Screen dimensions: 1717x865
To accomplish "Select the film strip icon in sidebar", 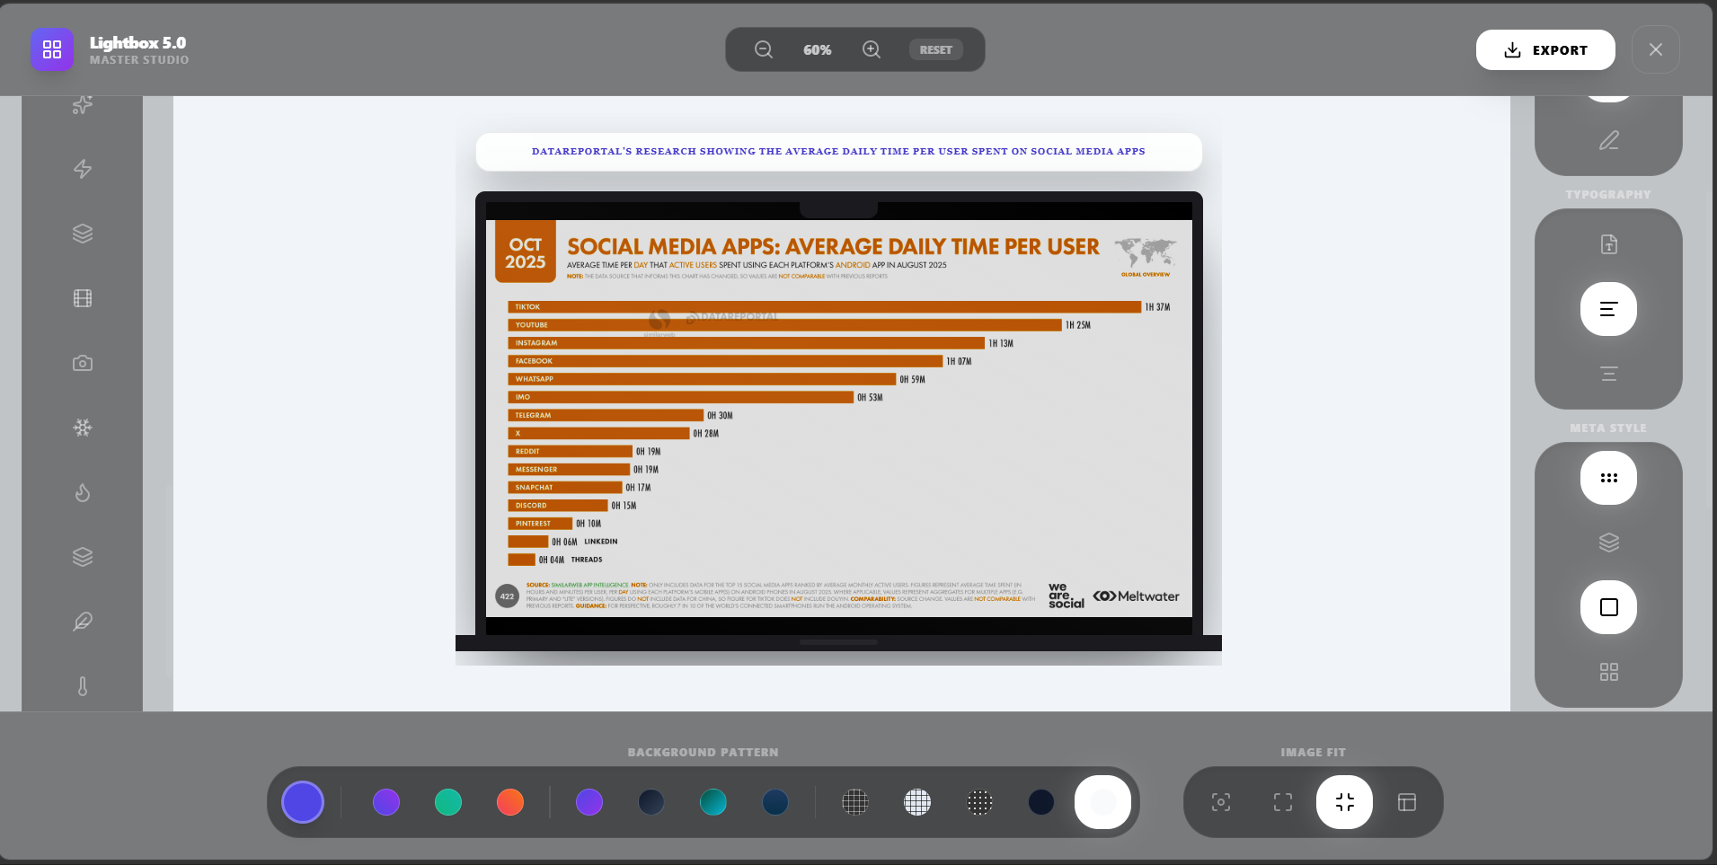I will coord(83,298).
